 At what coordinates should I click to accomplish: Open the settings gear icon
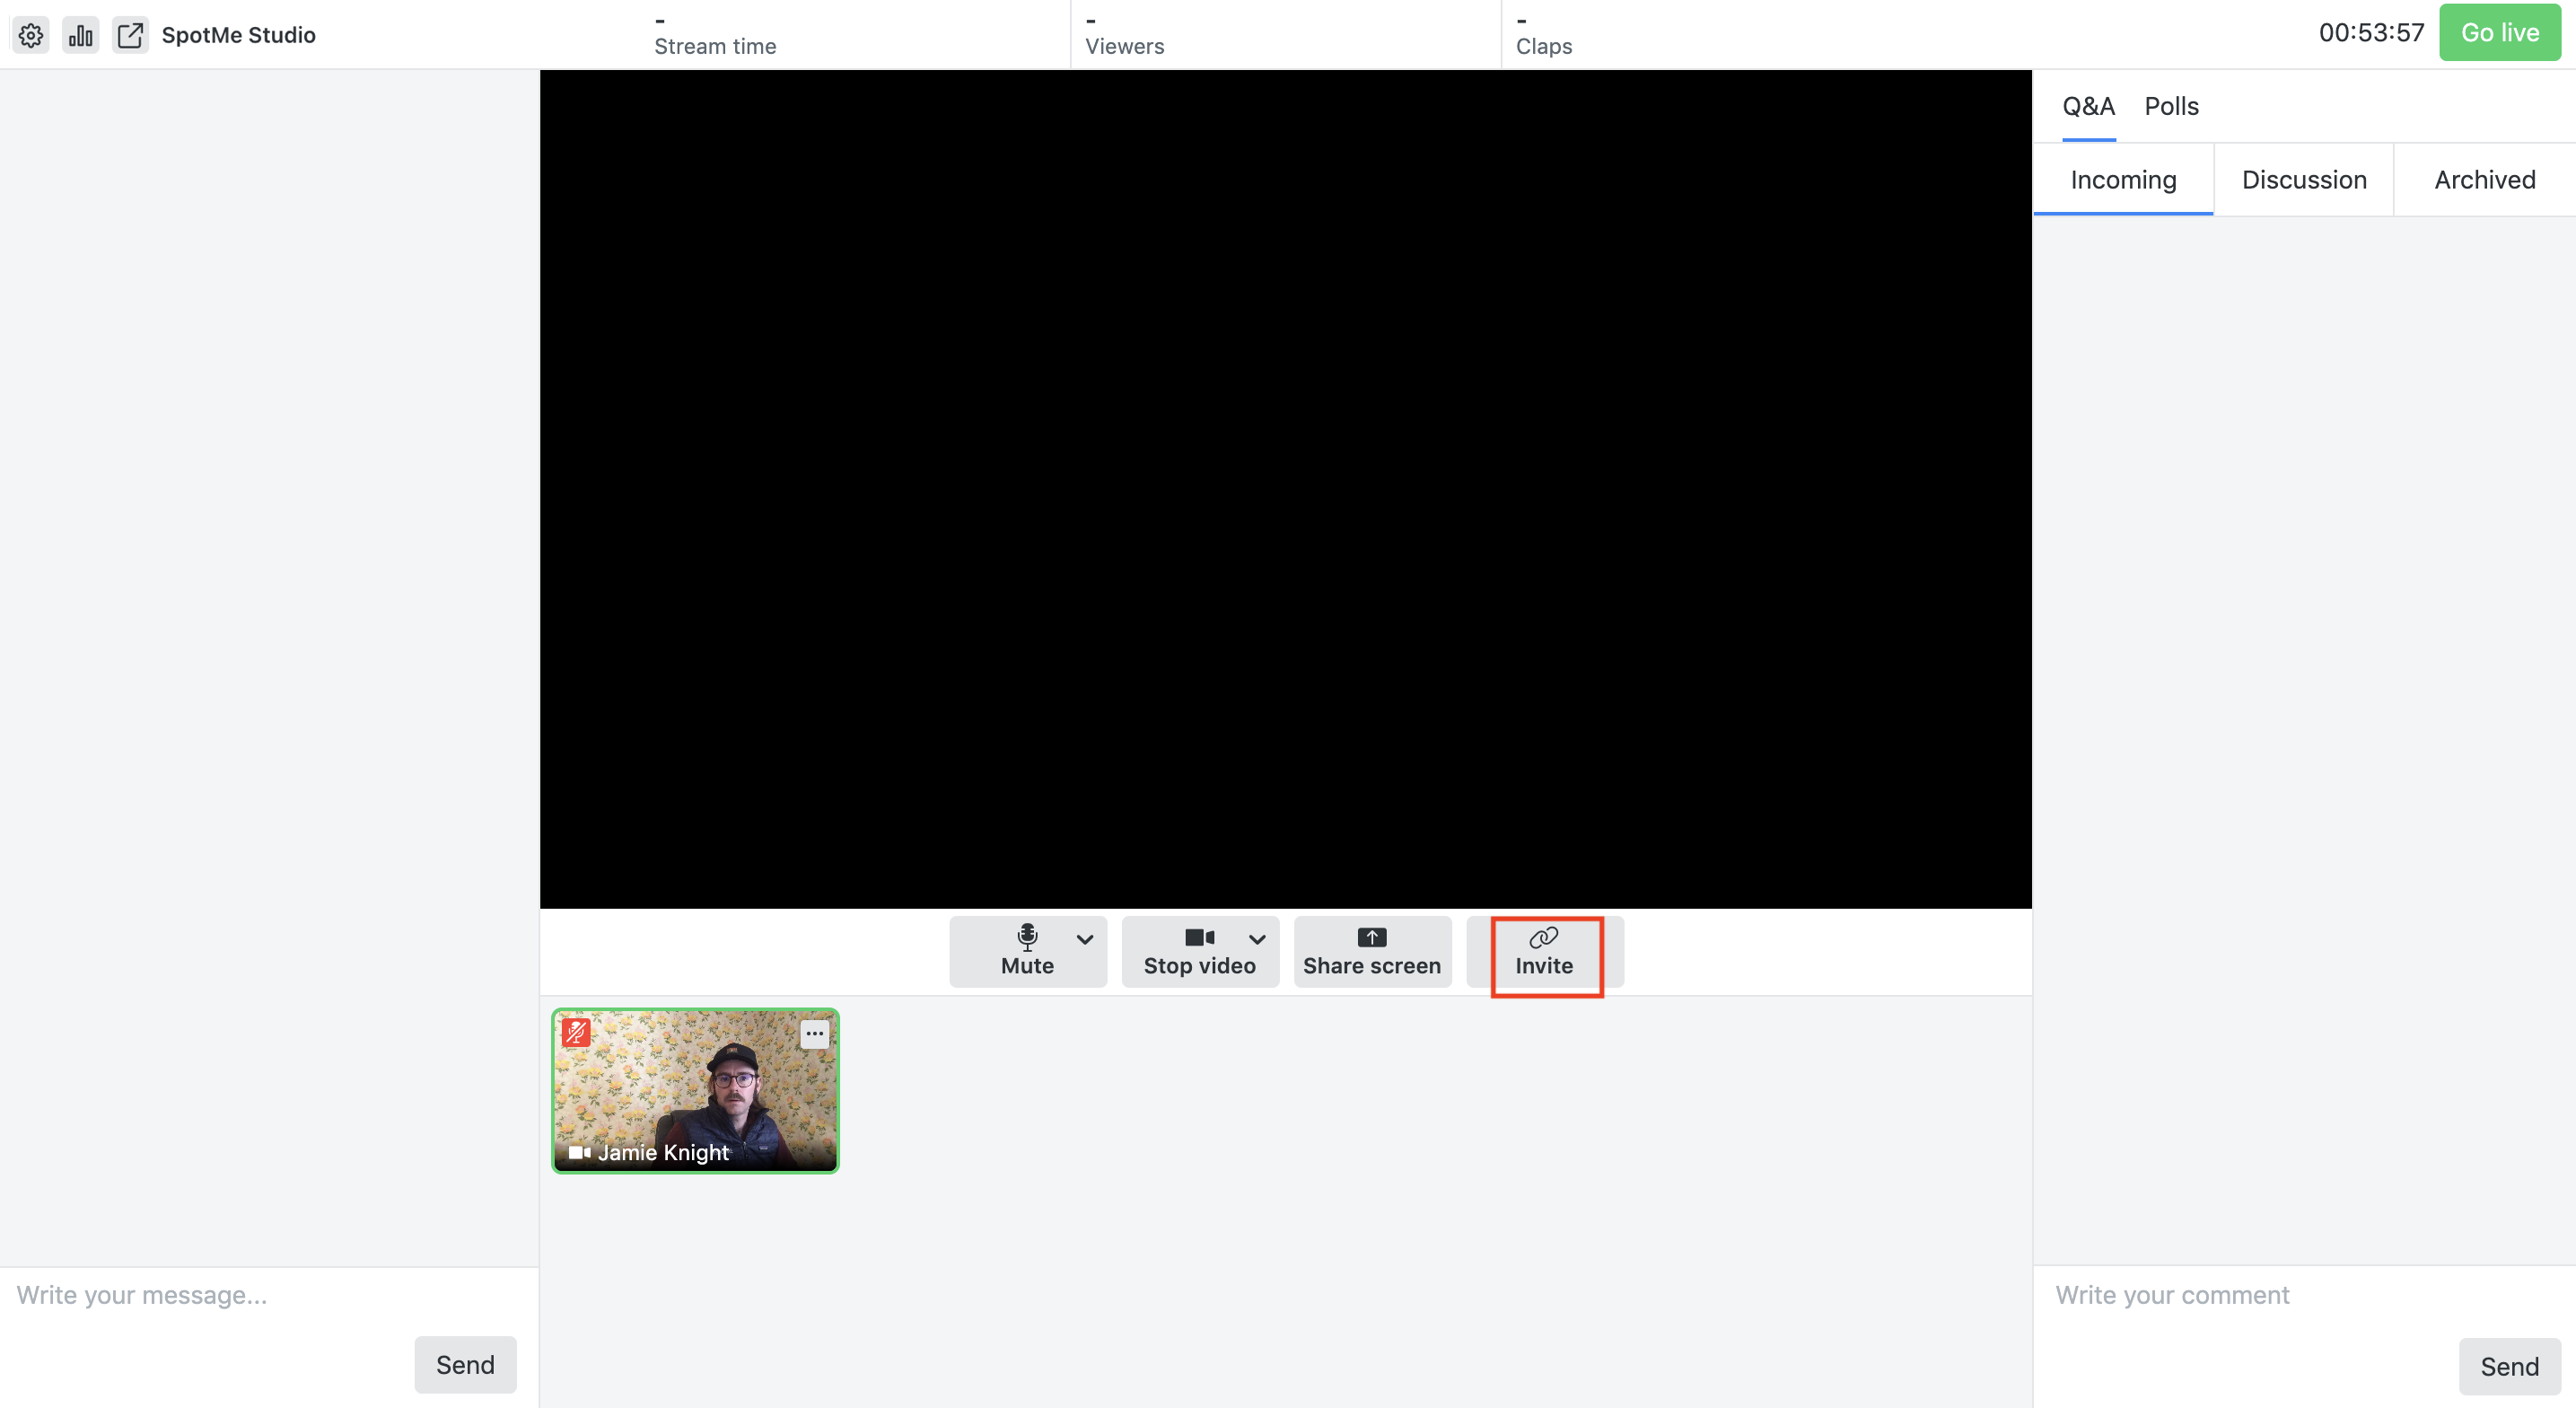pos(30,34)
